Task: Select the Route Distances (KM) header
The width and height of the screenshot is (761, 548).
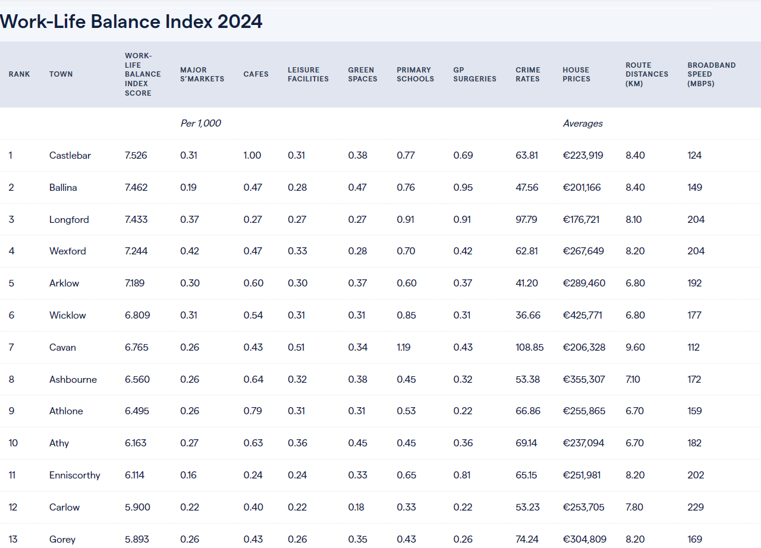Action: [x=647, y=74]
